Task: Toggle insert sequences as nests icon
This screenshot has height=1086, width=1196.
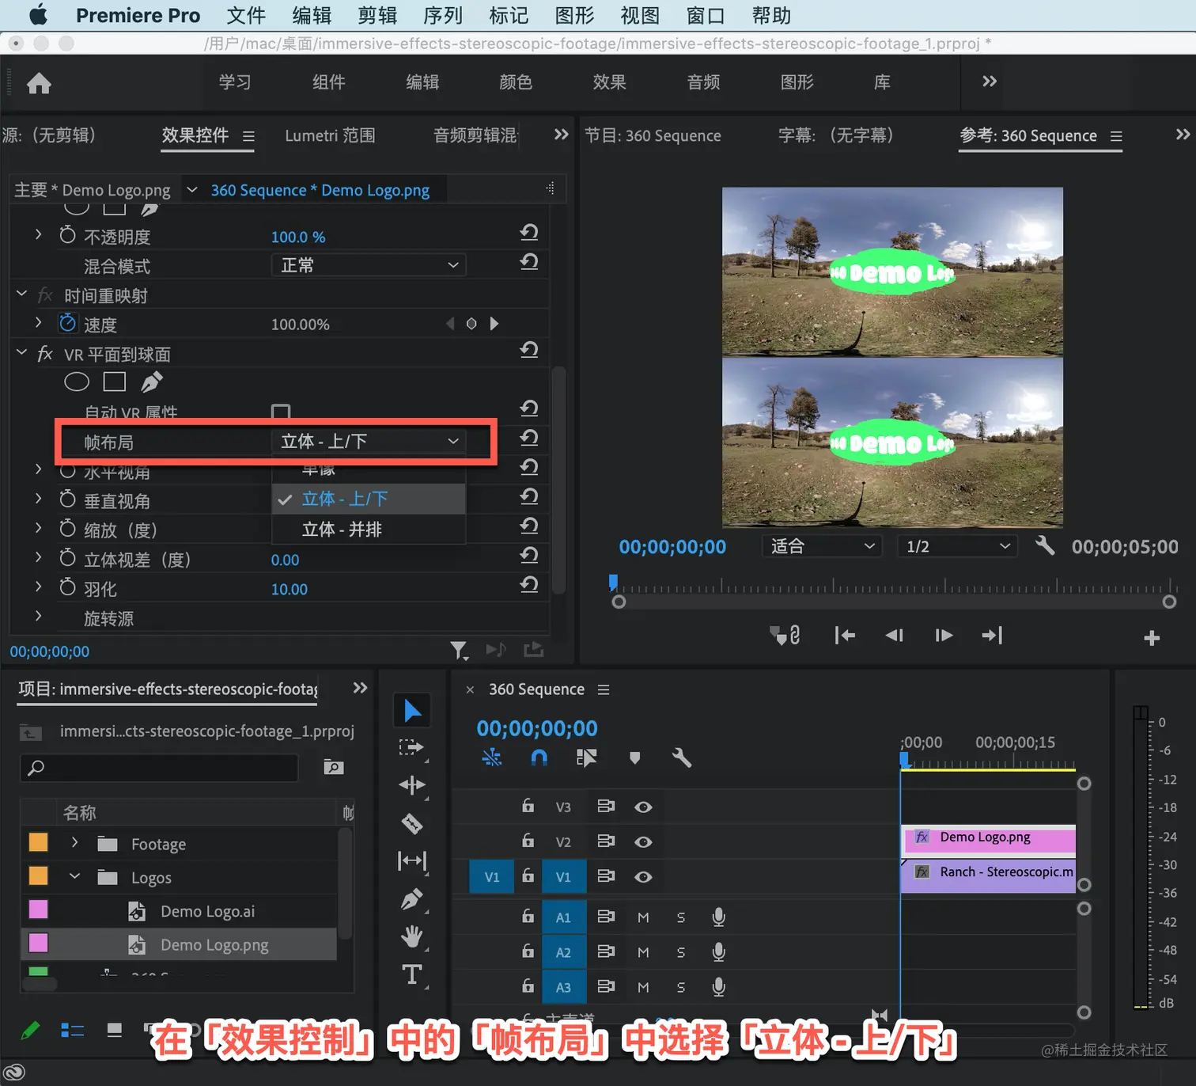Action: [x=492, y=758]
